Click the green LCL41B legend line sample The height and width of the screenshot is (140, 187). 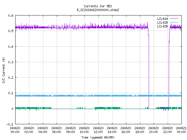pos(174,22)
